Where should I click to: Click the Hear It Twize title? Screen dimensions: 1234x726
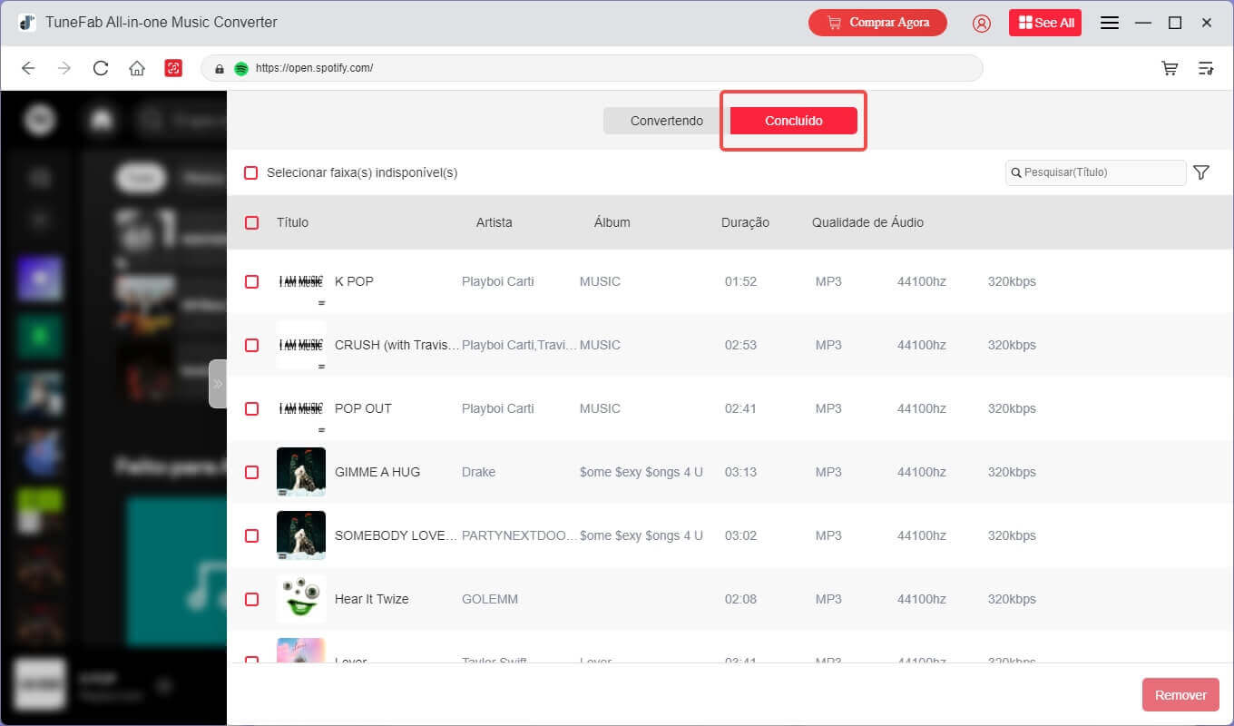tap(372, 599)
